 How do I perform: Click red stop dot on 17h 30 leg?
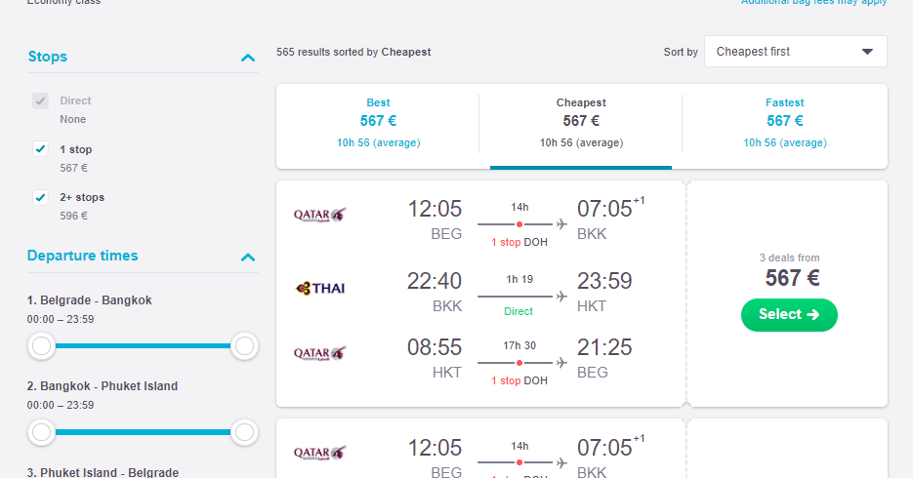tap(519, 362)
